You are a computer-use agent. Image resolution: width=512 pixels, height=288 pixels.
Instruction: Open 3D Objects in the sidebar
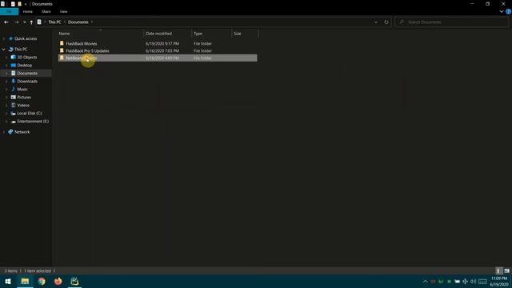pos(26,57)
